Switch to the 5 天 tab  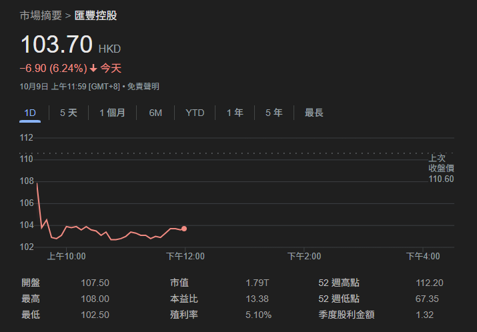click(x=69, y=113)
